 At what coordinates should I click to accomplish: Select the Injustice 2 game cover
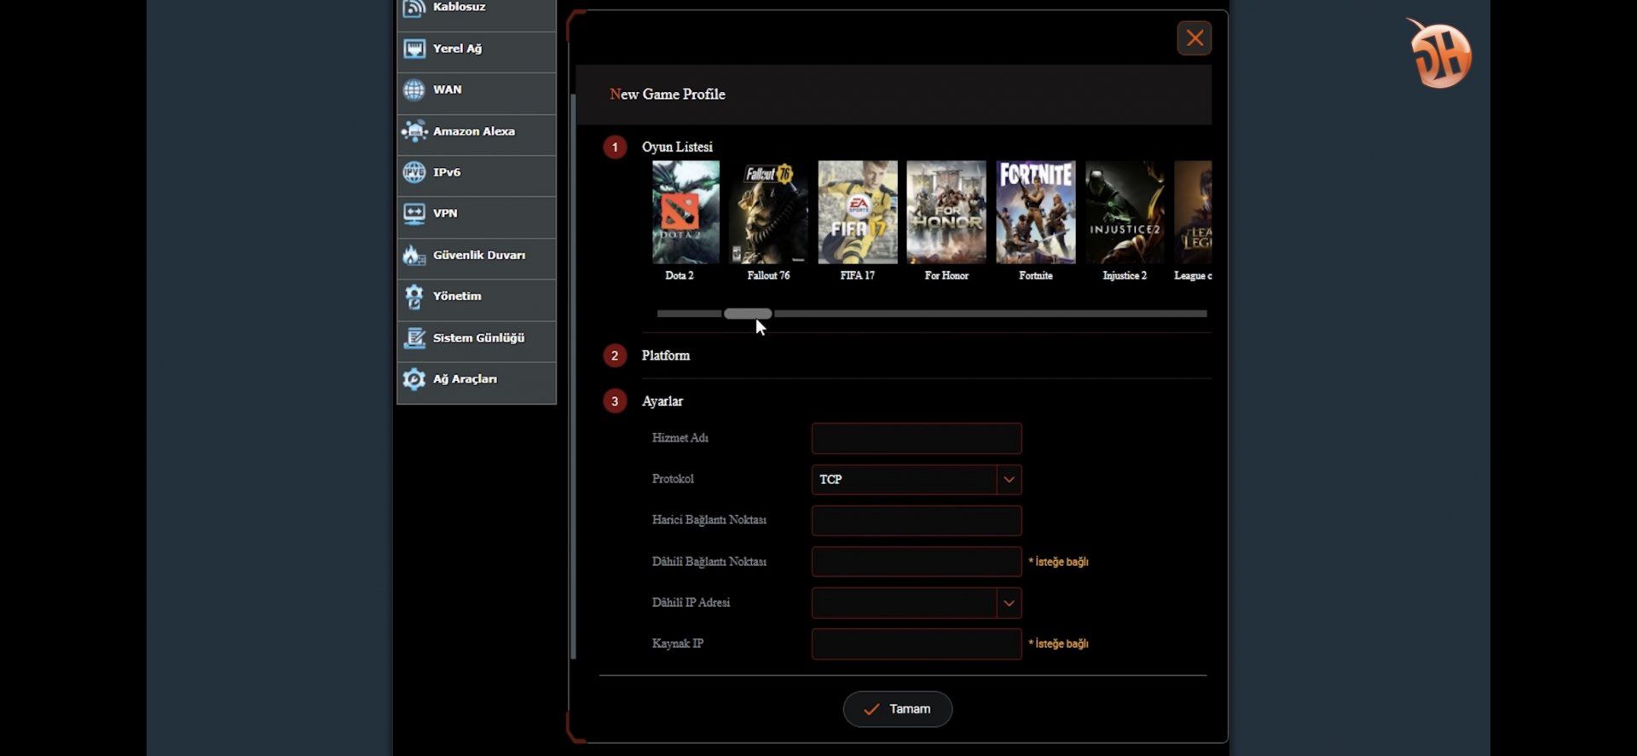(1125, 212)
